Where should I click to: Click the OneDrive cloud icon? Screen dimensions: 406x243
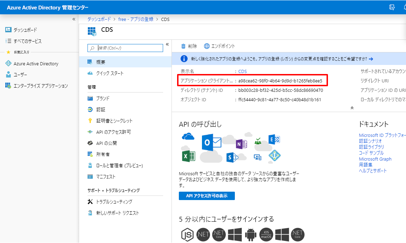(188, 137)
